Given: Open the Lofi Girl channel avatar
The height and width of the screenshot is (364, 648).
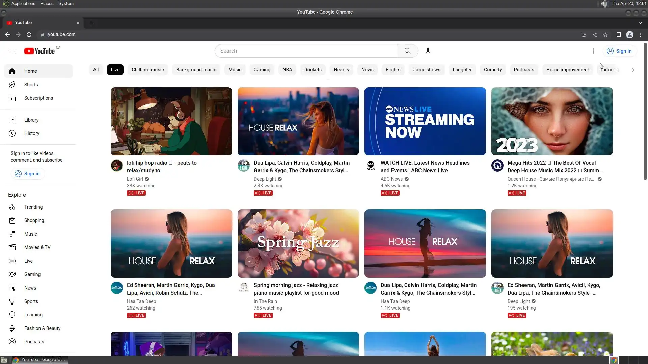Looking at the screenshot, I should coord(117,165).
